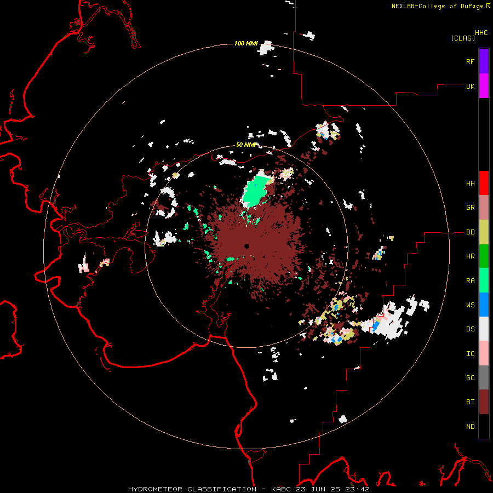Click the RF legend label

pyautogui.click(x=470, y=61)
